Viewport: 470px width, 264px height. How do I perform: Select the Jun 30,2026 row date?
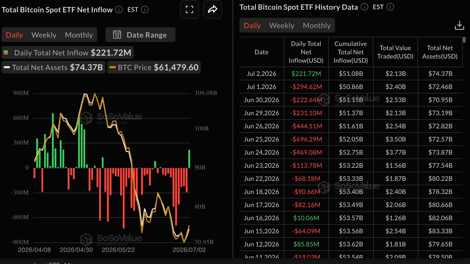click(262, 100)
